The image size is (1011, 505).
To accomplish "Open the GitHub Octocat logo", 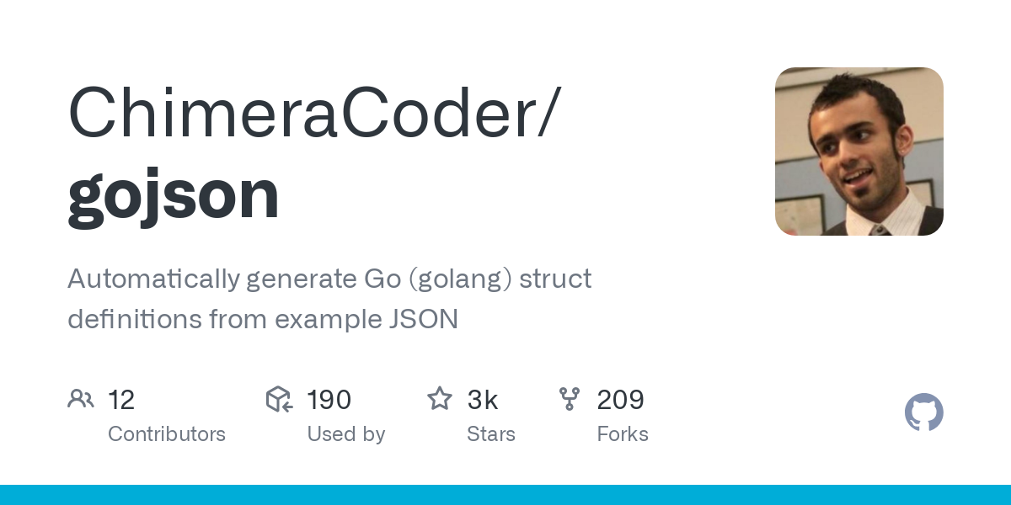I will click(924, 412).
